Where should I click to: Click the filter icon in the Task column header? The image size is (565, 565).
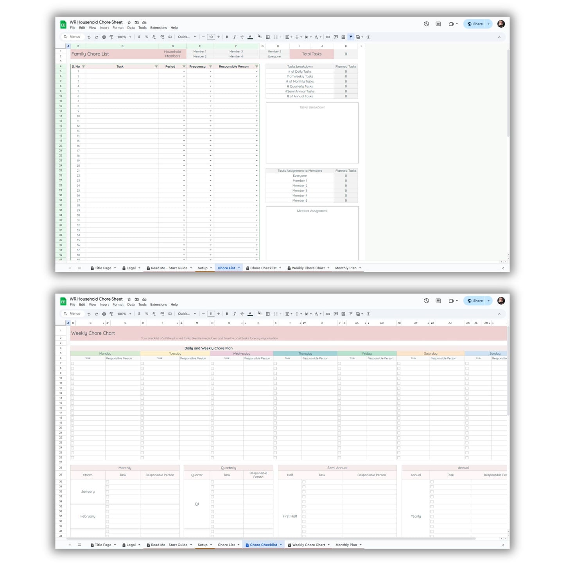pyautogui.click(x=156, y=66)
